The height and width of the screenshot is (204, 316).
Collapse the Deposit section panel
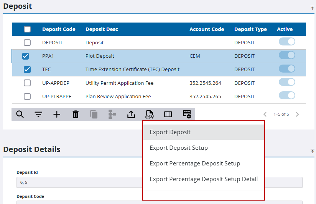click(312, 8)
